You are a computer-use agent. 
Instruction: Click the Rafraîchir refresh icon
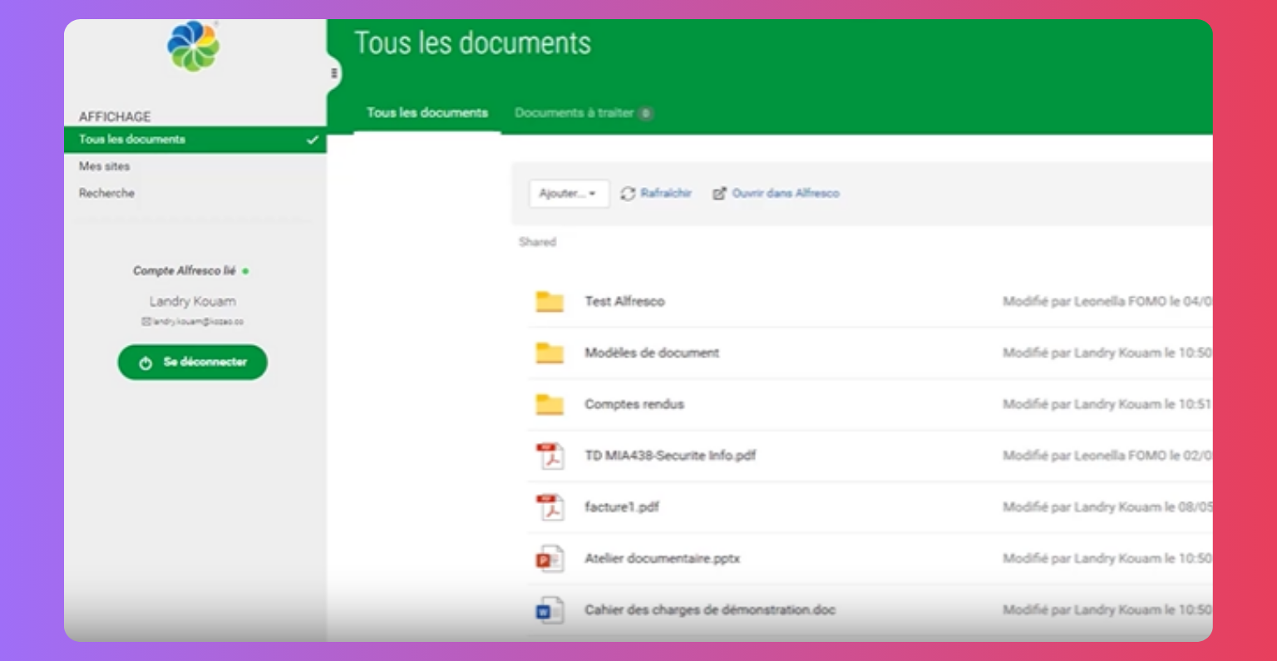pos(628,194)
